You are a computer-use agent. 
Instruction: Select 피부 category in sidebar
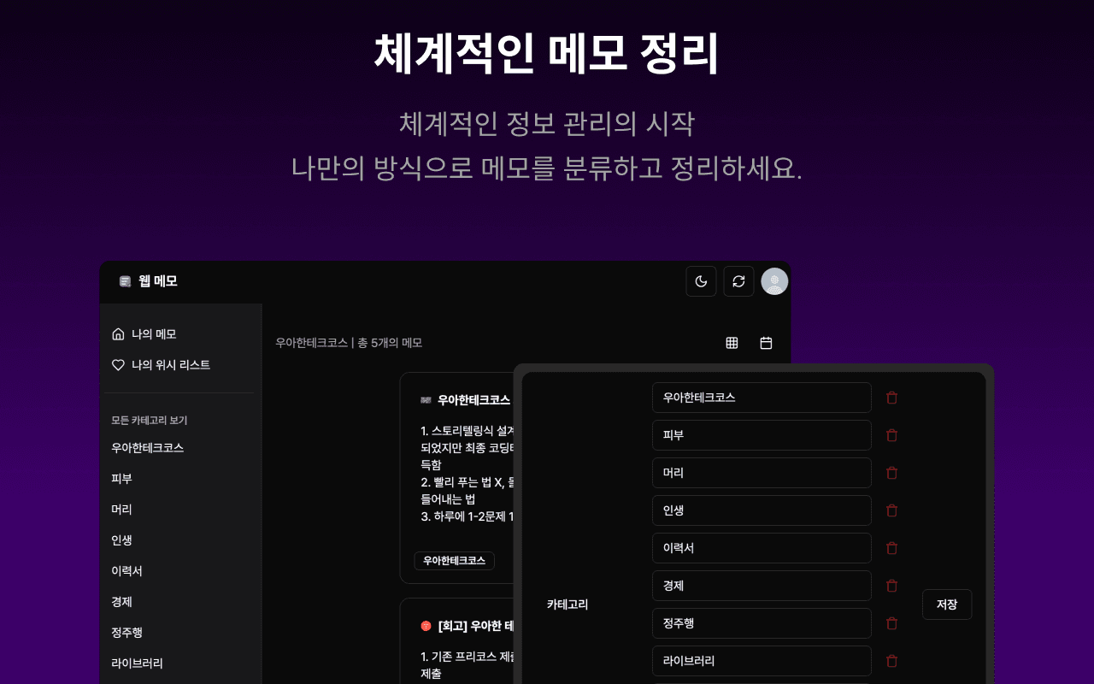[x=121, y=479]
